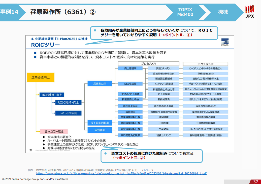Click the 資本構成の最適化 bullet
The height and width of the screenshot is (185, 261).
coord(59,137)
